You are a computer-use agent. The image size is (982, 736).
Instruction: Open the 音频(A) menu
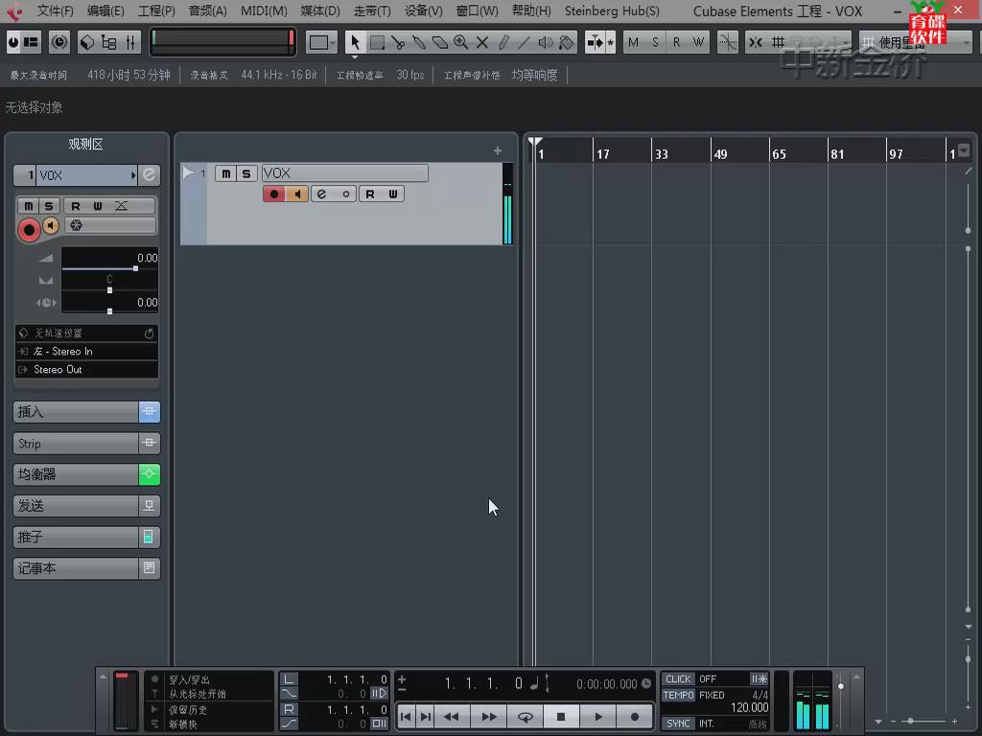pyautogui.click(x=207, y=11)
